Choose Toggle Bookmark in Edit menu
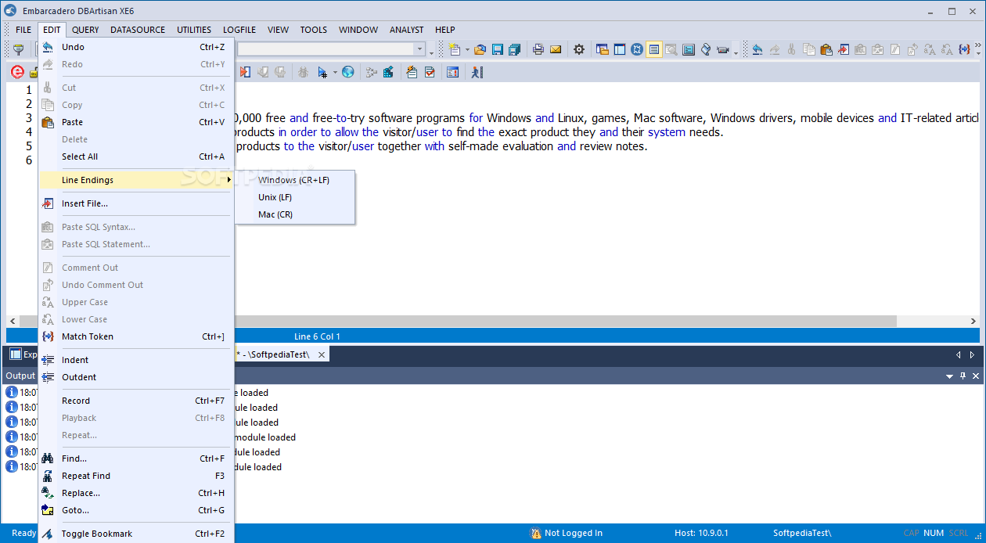The image size is (986, 543). 135,534
